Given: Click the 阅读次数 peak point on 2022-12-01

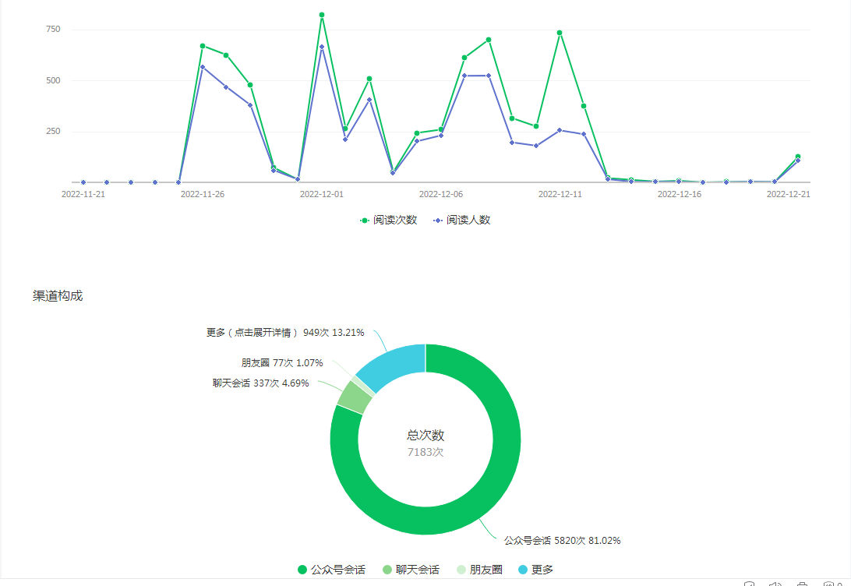Looking at the screenshot, I should 322,15.
